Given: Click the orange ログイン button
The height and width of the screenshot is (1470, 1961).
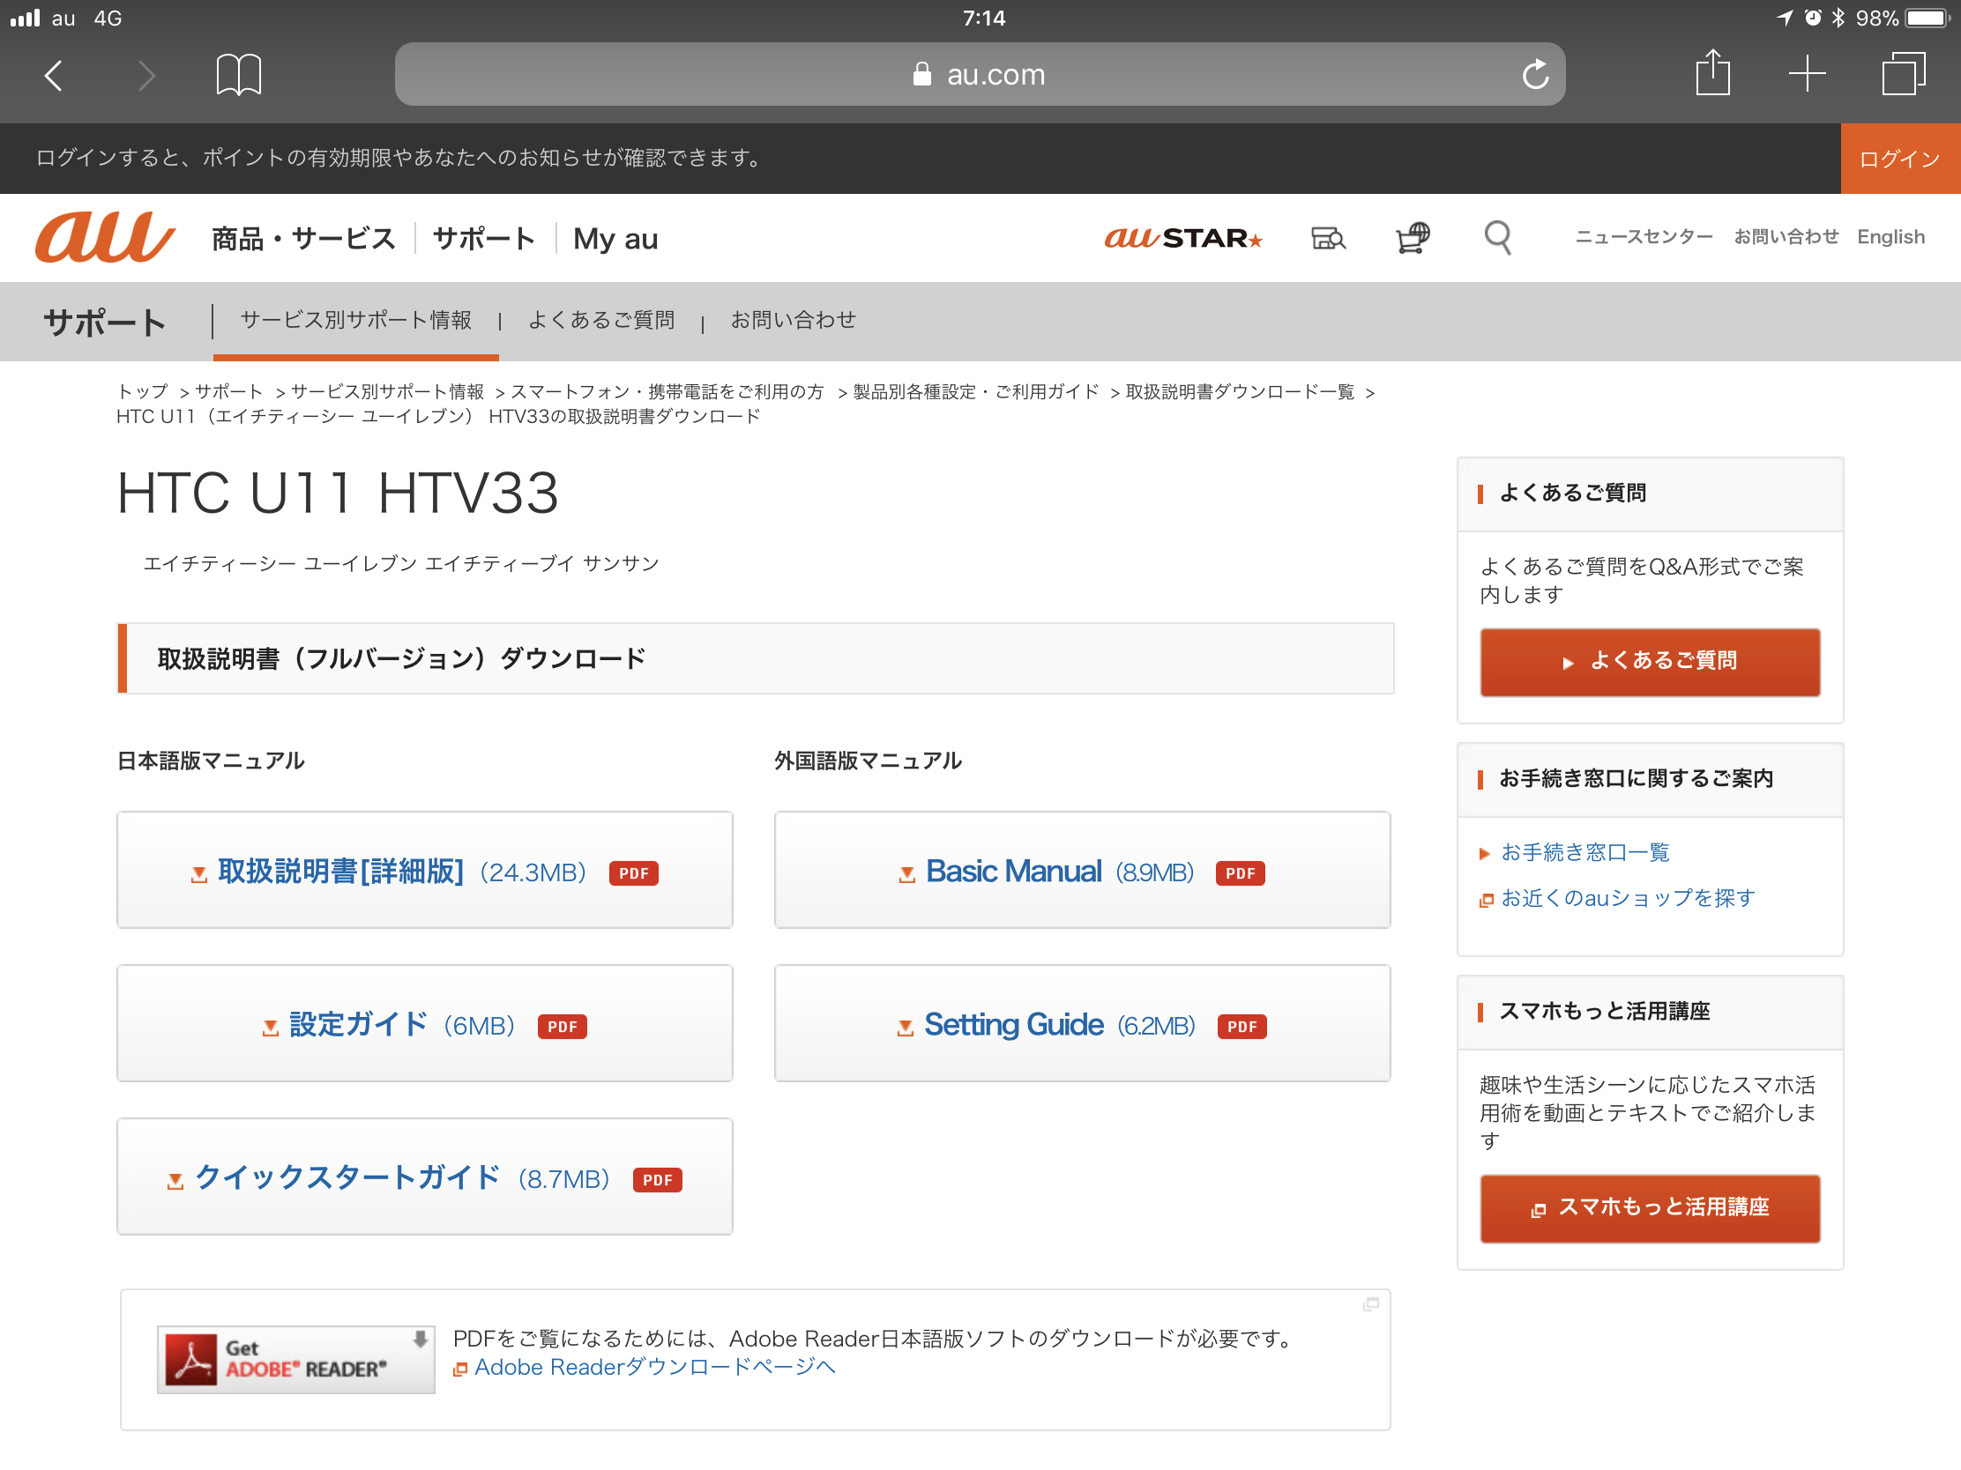Looking at the screenshot, I should tap(1900, 159).
